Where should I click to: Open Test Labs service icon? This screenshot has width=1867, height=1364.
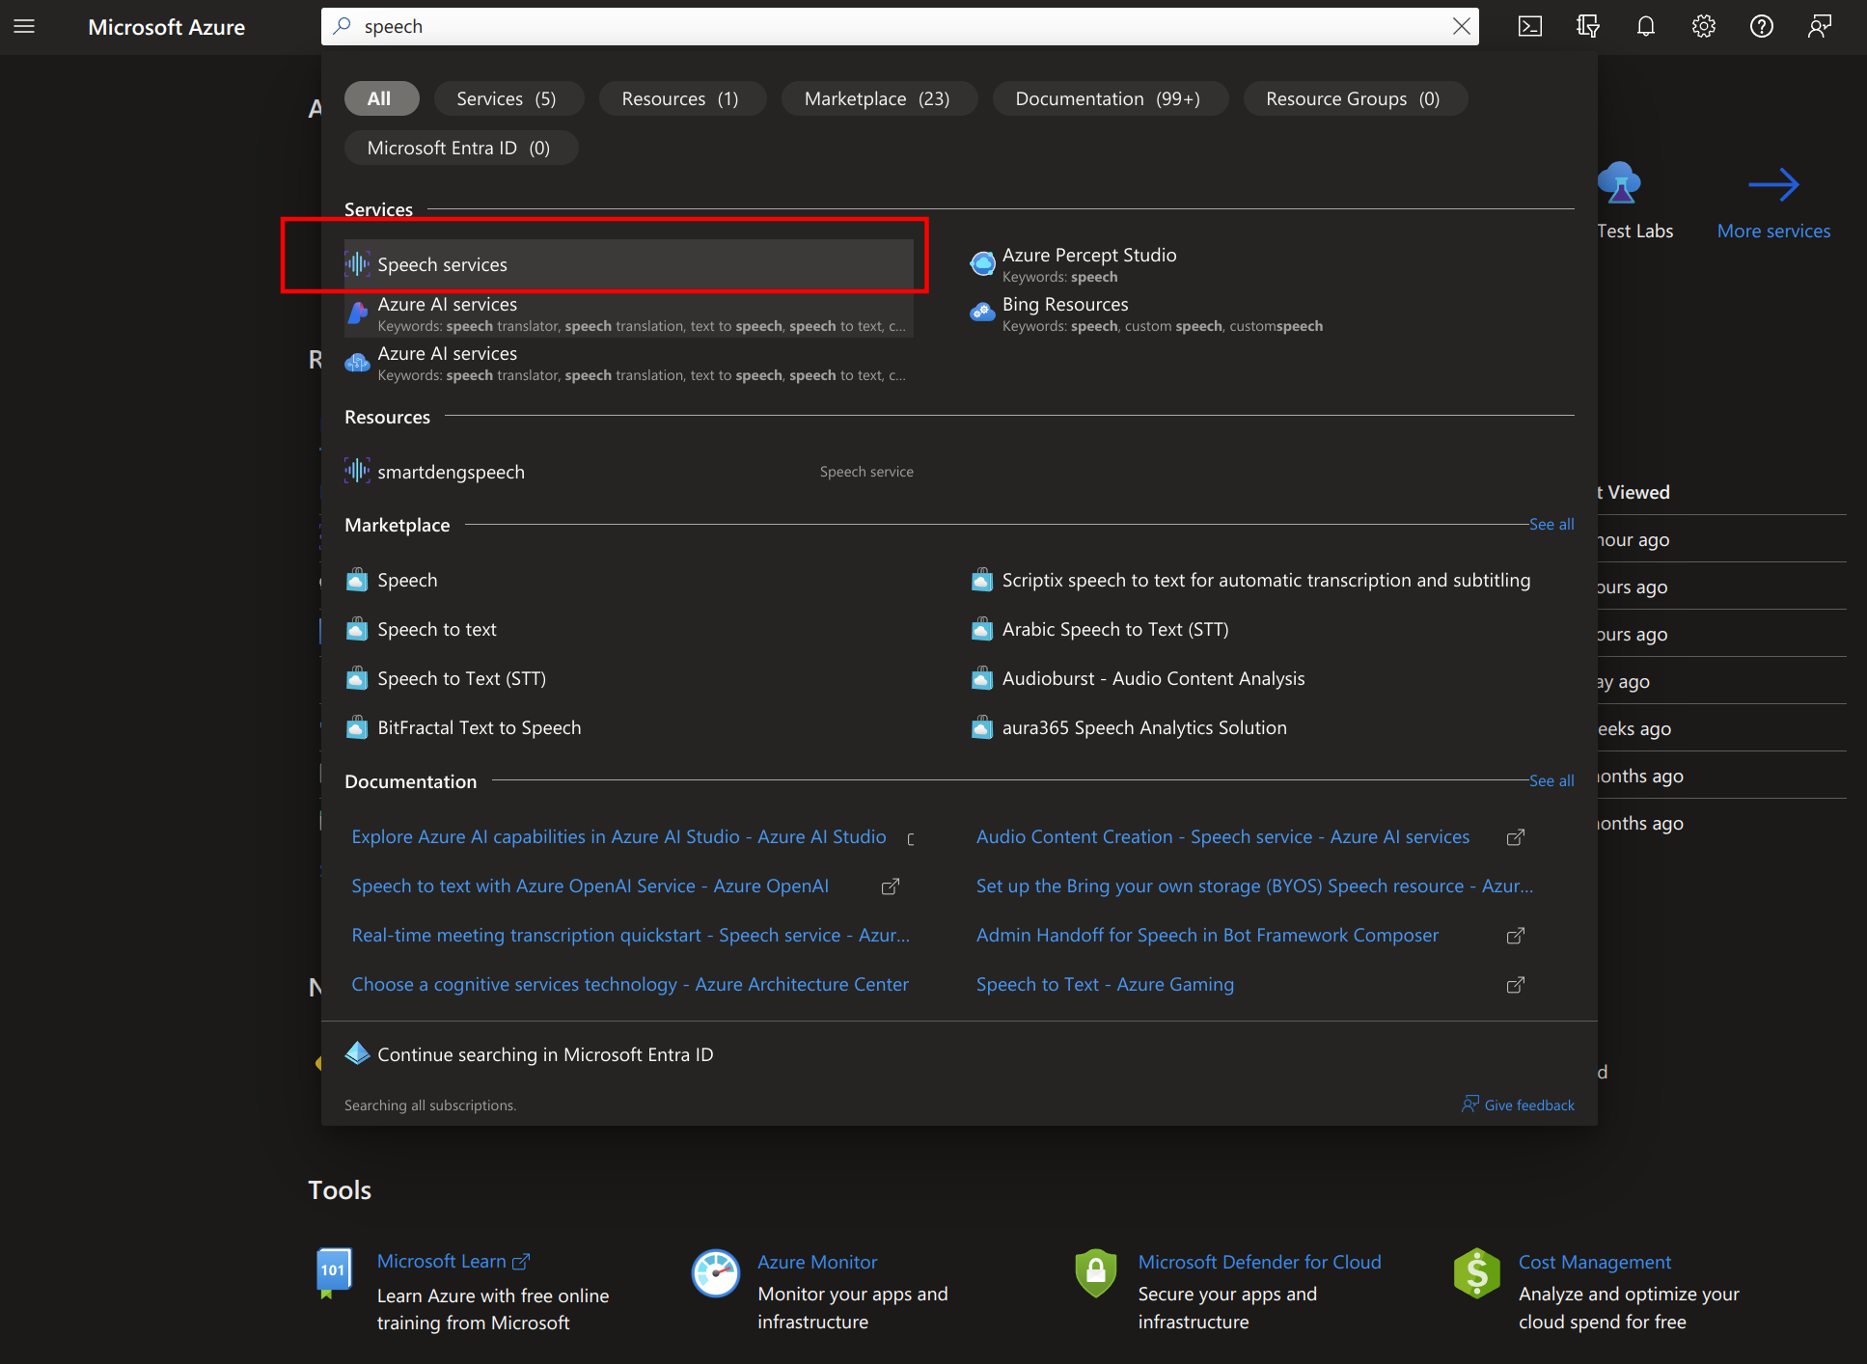tap(1620, 182)
